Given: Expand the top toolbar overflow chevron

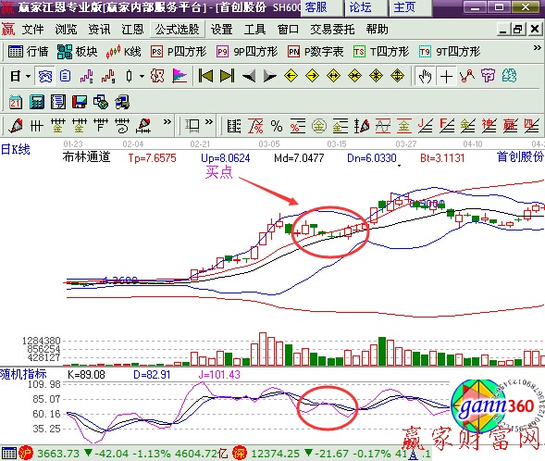Looking at the screenshot, I should [537, 48].
